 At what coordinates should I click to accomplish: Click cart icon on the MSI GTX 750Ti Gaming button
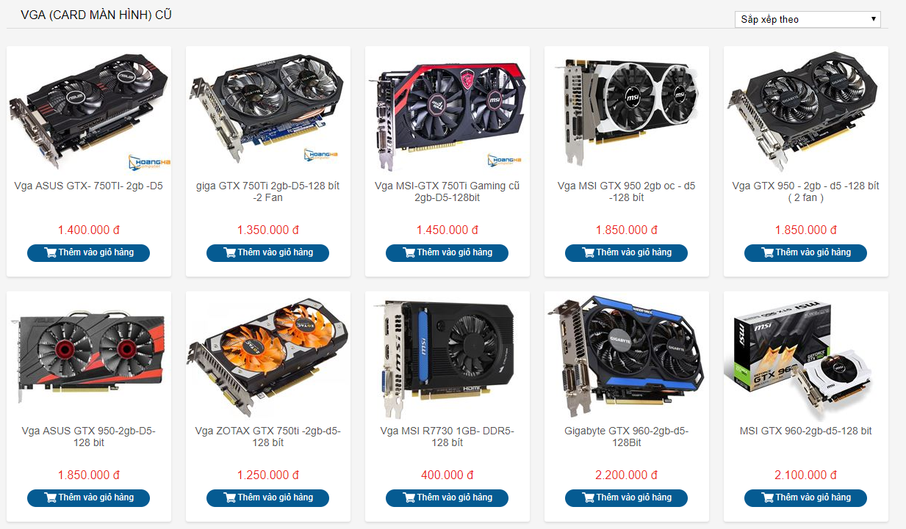click(x=409, y=252)
